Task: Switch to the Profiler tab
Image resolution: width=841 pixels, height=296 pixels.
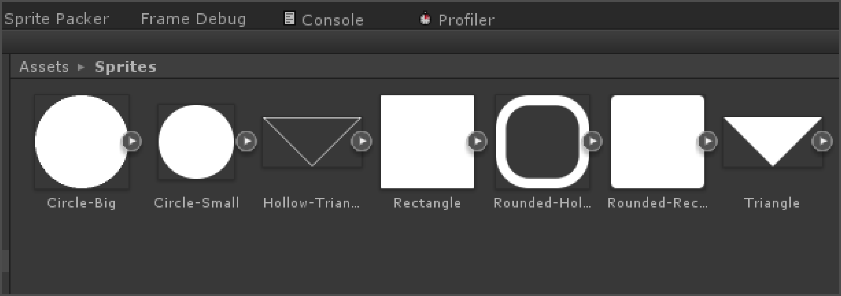Action: 457,19
